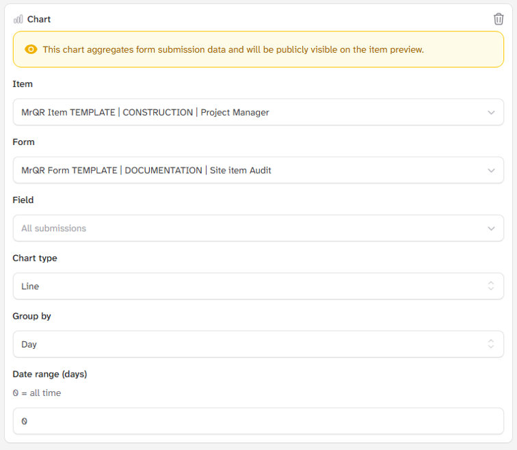Screen dimensions: 517x450
Task: Click the chevron arrow in the Field selector
Action: pos(491,228)
